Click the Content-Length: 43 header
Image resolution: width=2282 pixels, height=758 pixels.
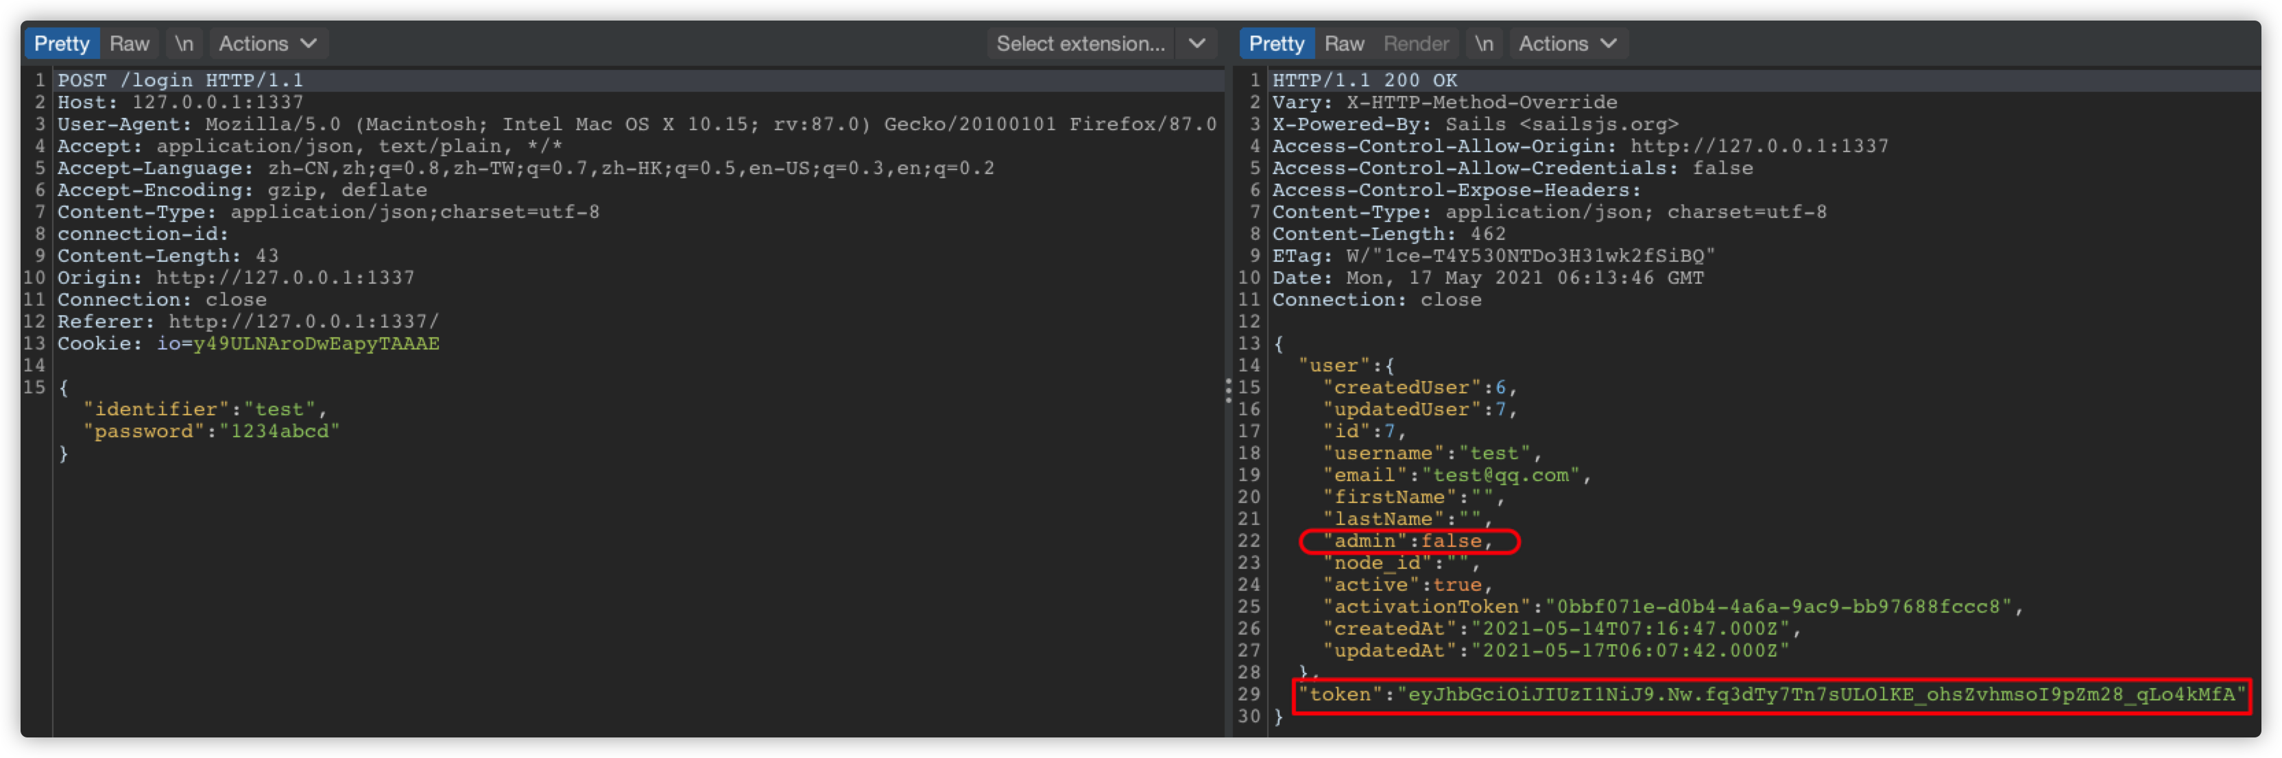[168, 256]
